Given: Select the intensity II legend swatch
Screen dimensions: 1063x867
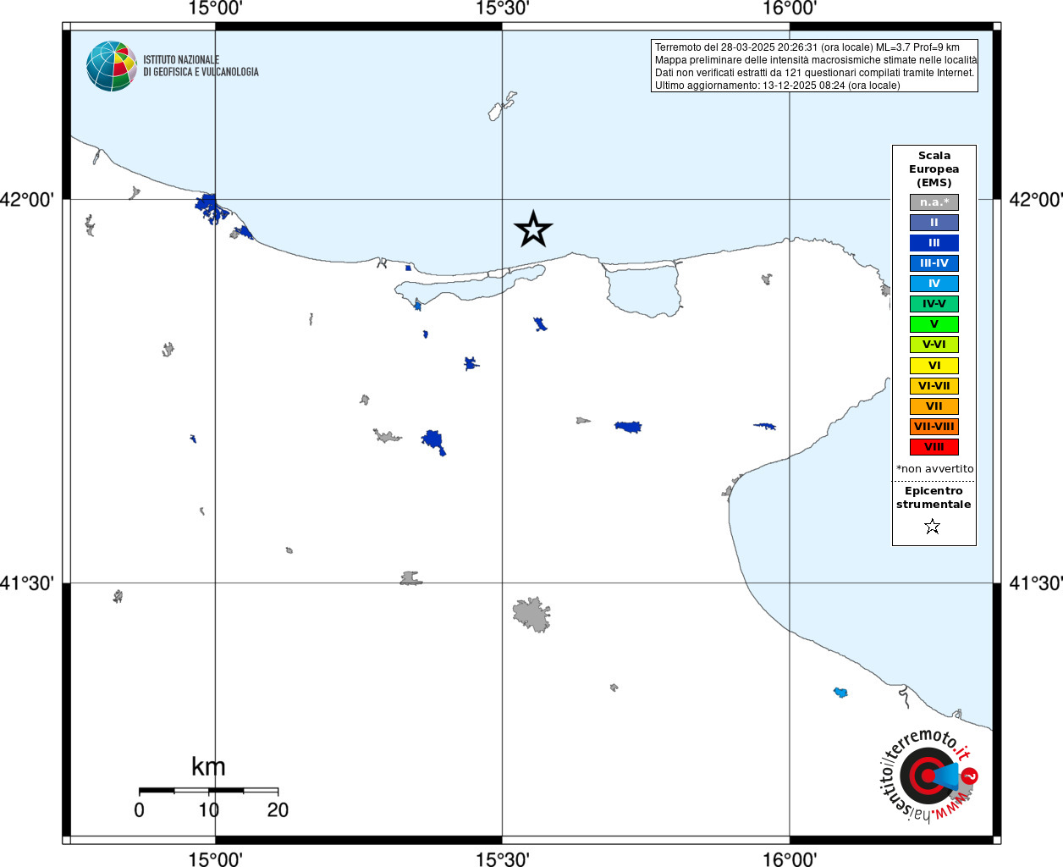Looking at the screenshot, I should coord(934,223).
